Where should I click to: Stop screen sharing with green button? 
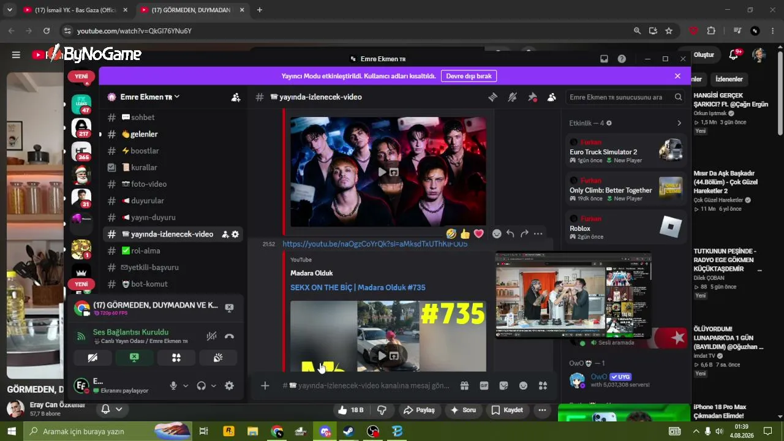point(134,358)
